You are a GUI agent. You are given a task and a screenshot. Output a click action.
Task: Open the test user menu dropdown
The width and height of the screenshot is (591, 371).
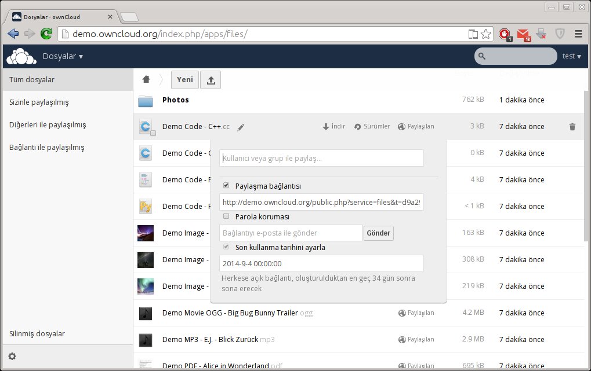click(571, 56)
